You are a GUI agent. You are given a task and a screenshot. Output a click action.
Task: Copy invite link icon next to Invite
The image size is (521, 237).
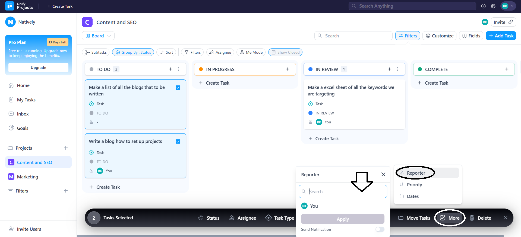click(511, 22)
